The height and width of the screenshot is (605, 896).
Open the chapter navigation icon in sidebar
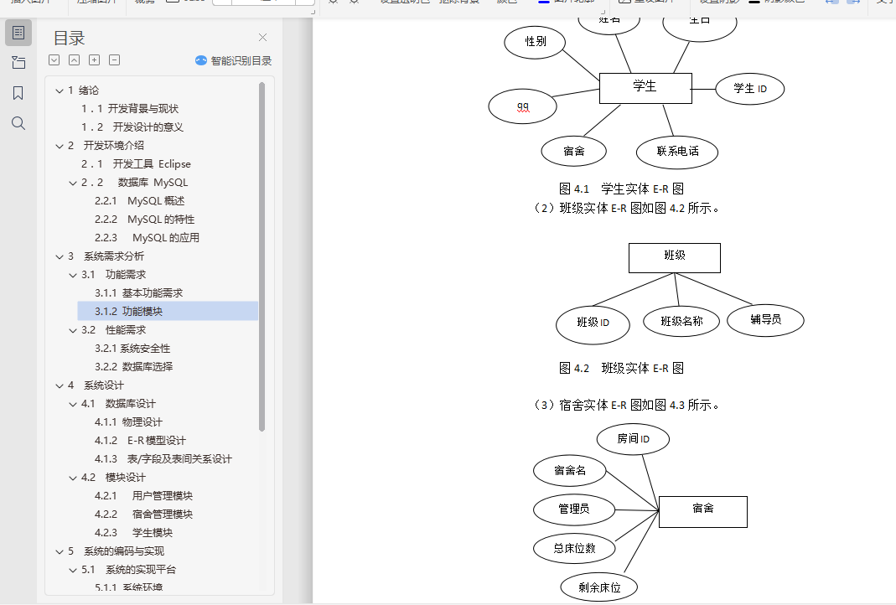18,62
